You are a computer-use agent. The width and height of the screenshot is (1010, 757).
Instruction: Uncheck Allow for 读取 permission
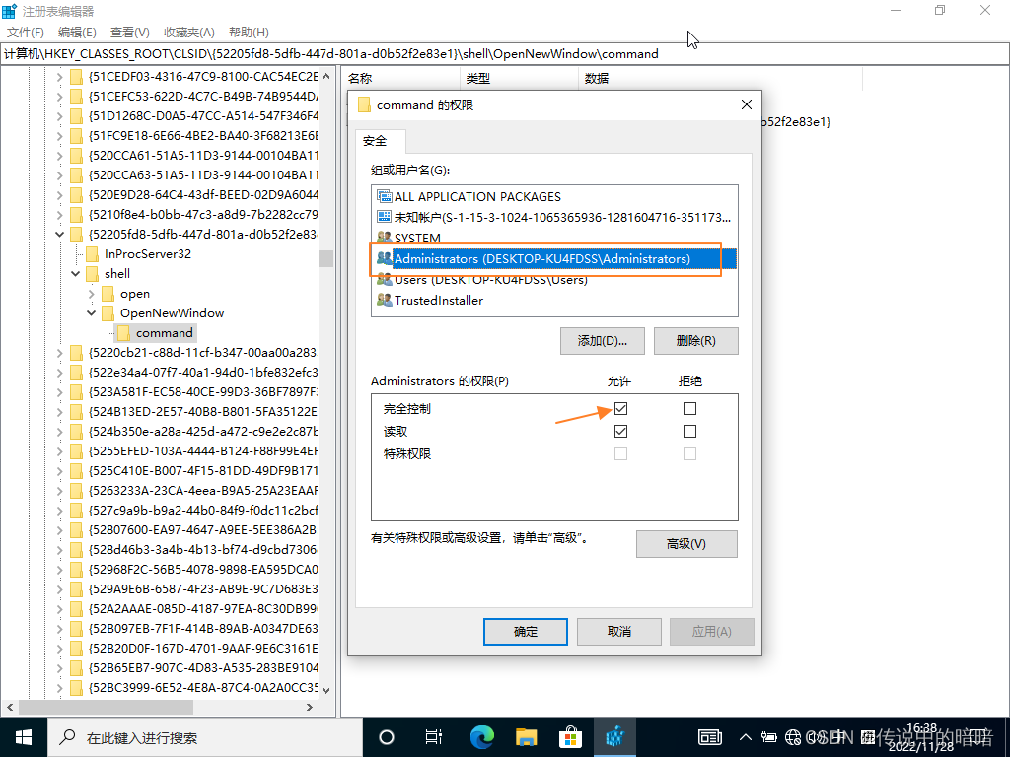(x=620, y=431)
